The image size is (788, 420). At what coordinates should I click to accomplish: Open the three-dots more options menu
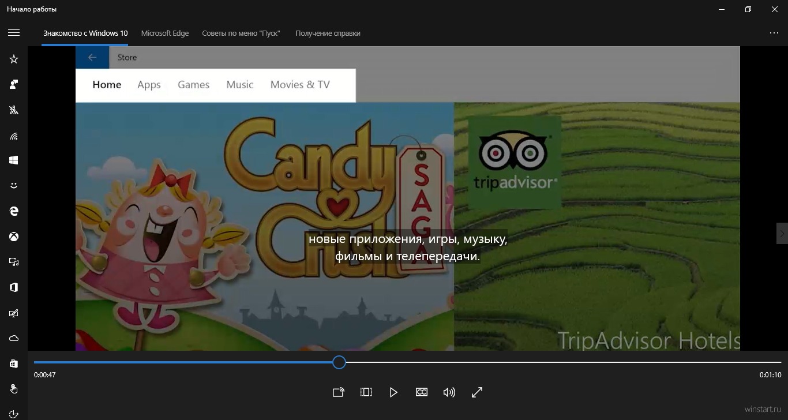click(774, 33)
